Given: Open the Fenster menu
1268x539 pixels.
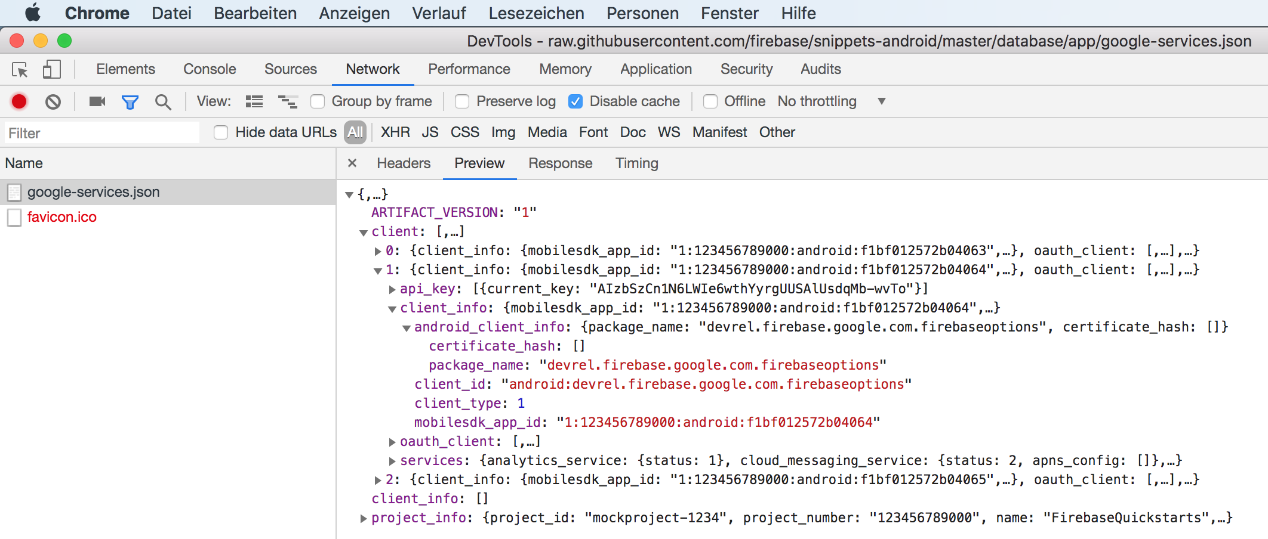Looking at the screenshot, I should point(730,13).
